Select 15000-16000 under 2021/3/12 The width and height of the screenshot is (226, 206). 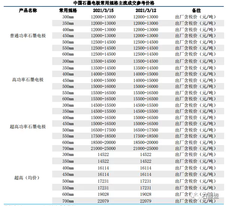coord(146,86)
